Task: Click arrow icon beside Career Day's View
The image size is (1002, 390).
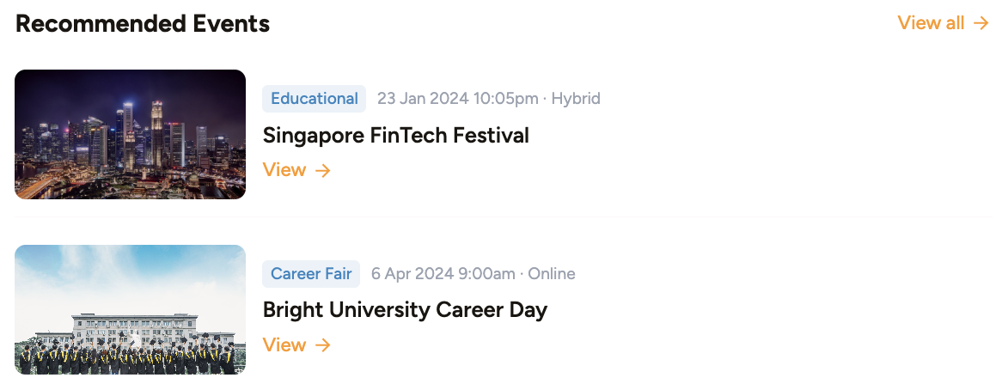Action: pos(323,345)
